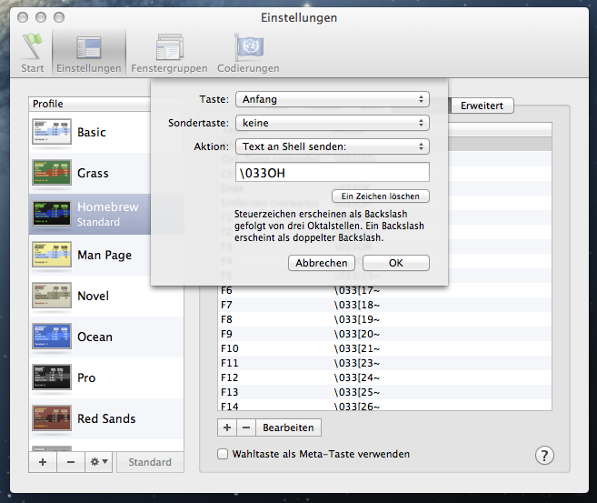Remove the selected profile with minus button
The image size is (597, 503).
[71, 462]
